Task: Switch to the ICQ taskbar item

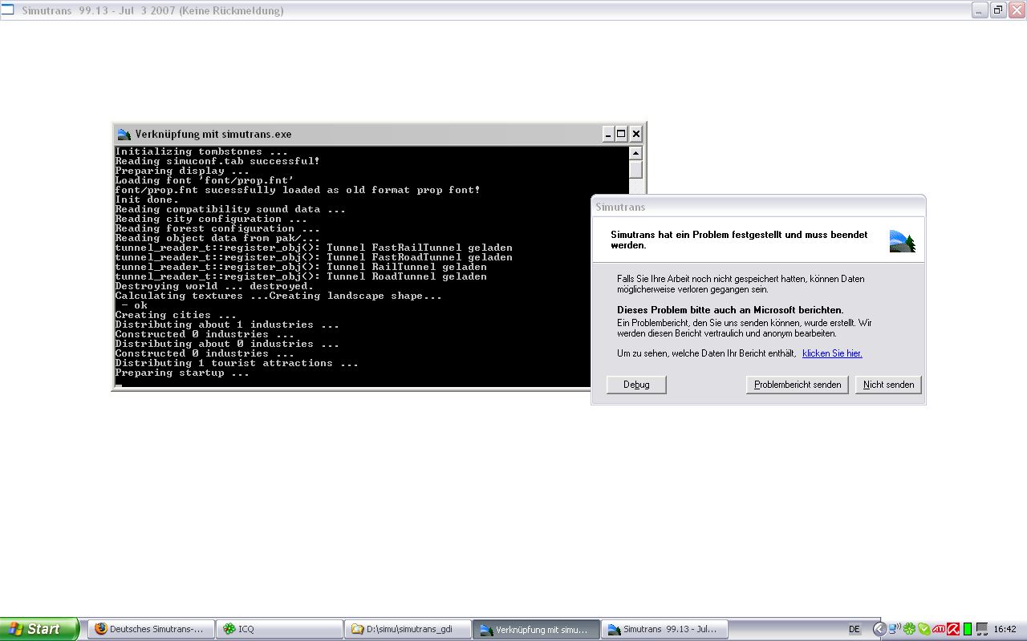Action: (x=279, y=629)
